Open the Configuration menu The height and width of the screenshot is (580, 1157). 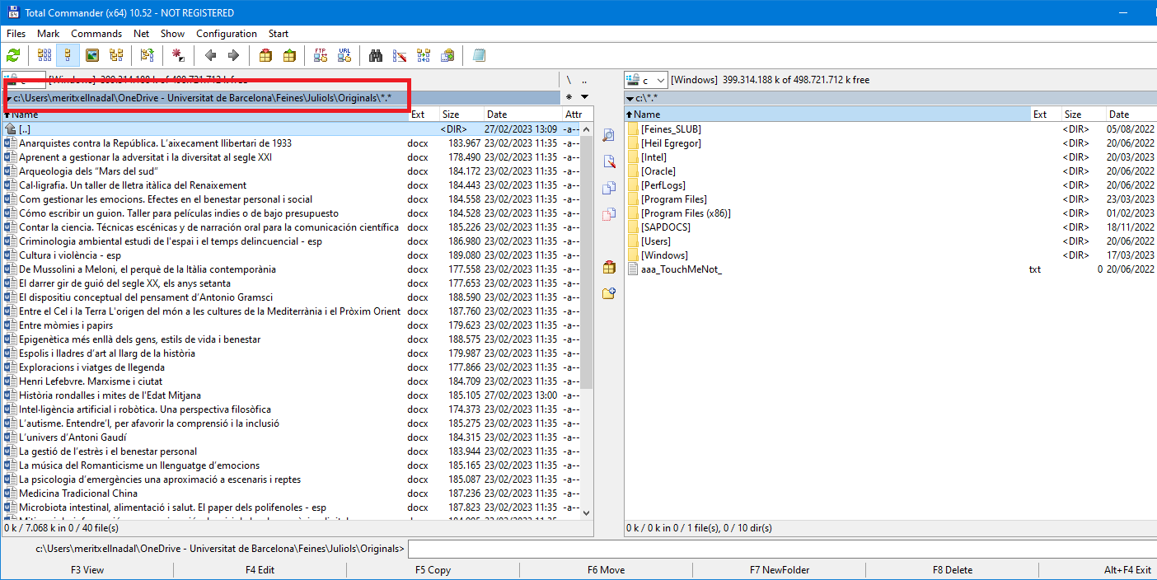click(x=226, y=34)
